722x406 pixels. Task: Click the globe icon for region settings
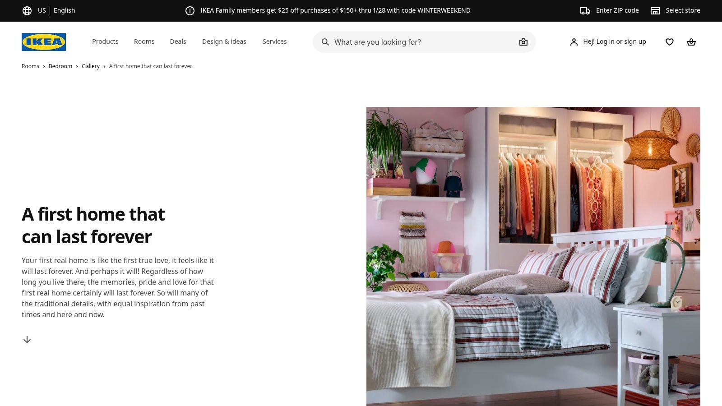click(x=27, y=10)
